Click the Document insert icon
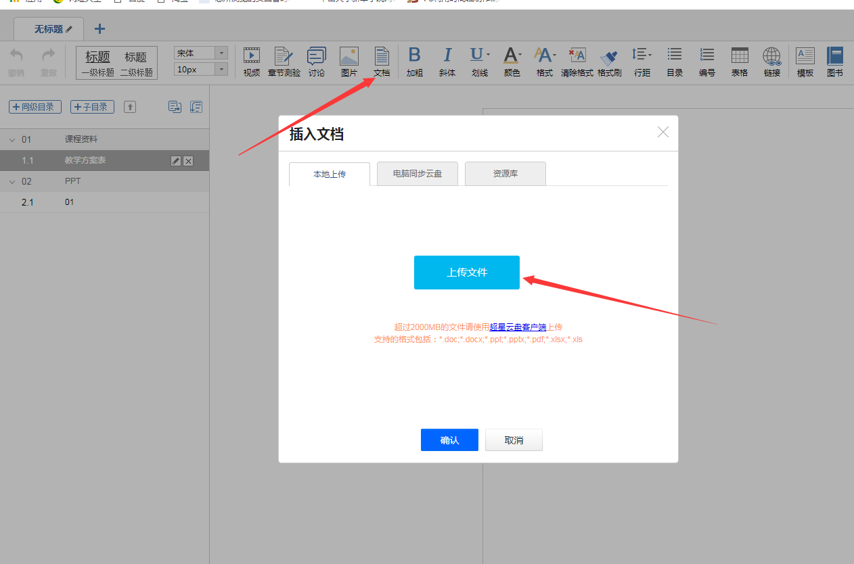The width and height of the screenshot is (854, 564). pos(382,62)
